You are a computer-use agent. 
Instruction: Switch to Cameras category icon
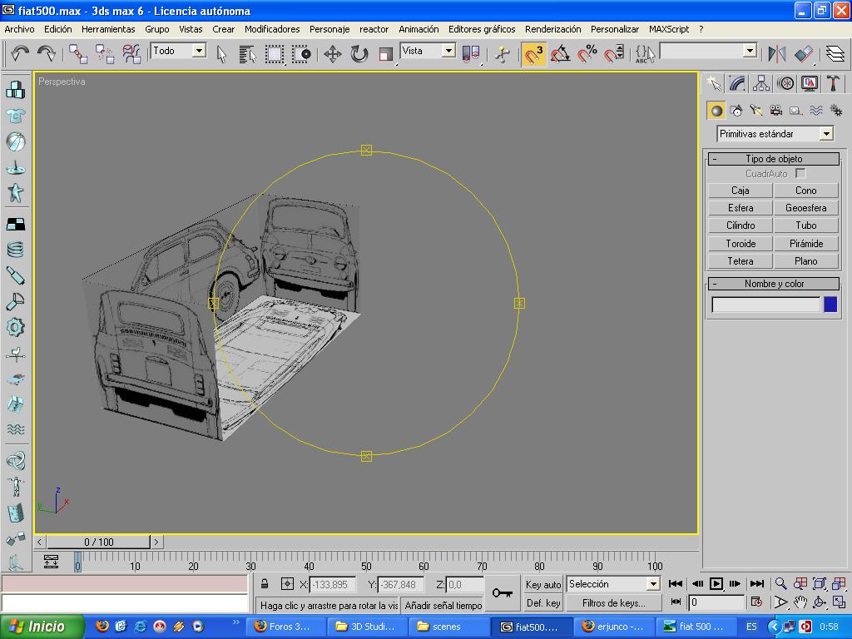[x=775, y=110]
